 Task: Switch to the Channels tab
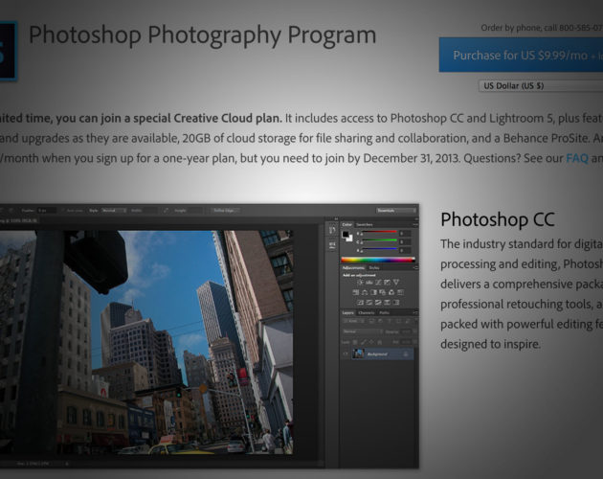click(366, 313)
